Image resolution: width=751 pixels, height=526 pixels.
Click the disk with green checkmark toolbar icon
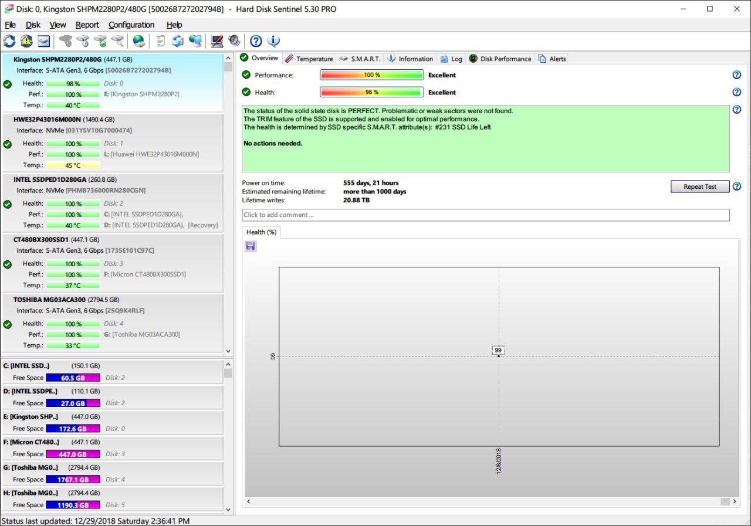[100, 40]
